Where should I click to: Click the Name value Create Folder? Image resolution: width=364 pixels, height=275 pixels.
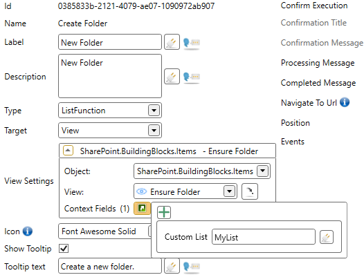click(x=82, y=23)
